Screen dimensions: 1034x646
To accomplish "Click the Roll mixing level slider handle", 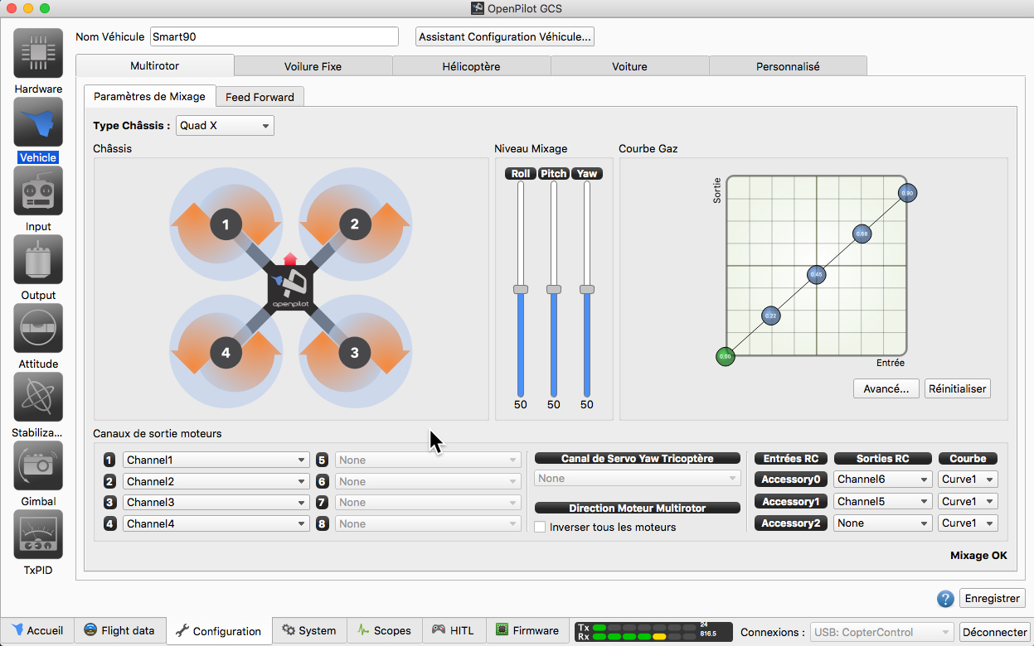I will (x=521, y=289).
